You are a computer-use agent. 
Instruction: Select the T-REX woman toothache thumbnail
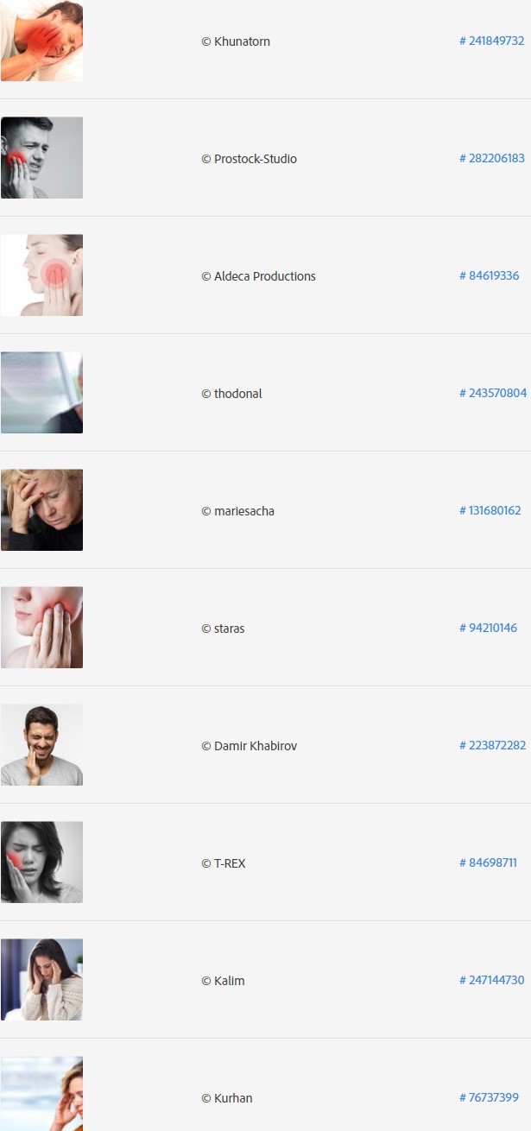point(41,862)
